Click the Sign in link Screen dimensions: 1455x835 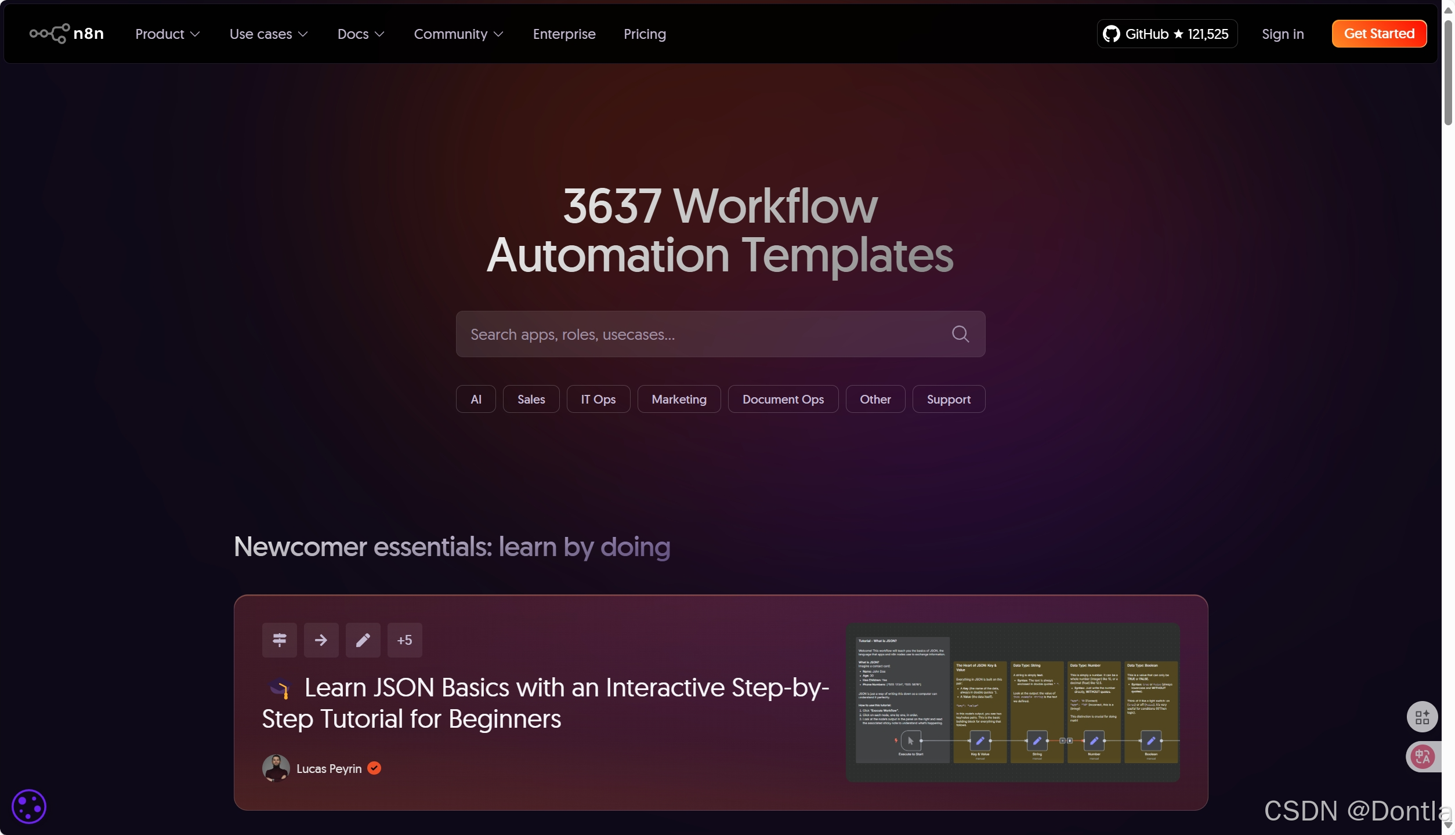click(x=1283, y=34)
